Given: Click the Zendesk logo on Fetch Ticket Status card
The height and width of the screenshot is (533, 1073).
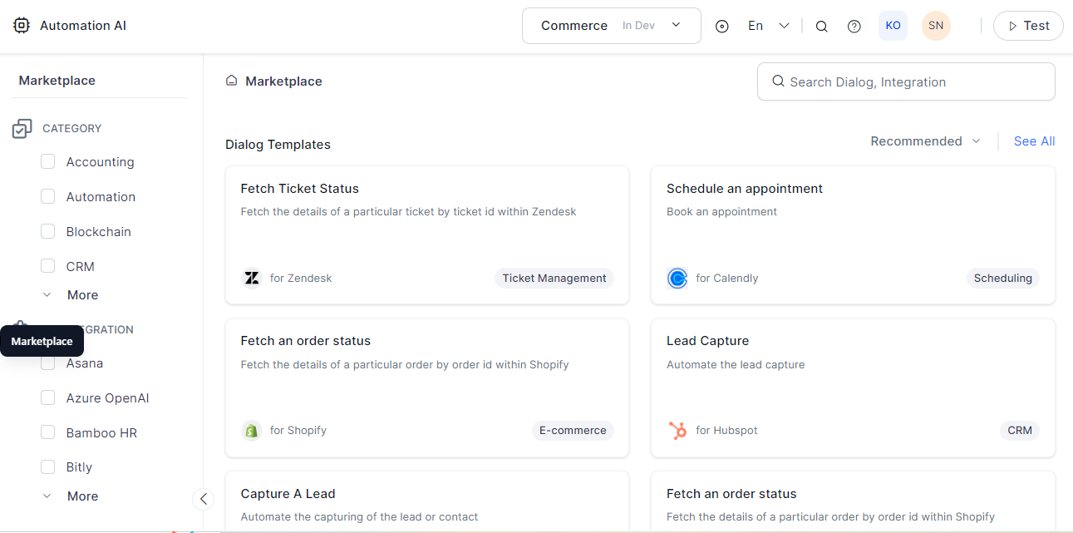Looking at the screenshot, I should coord(251,278).
